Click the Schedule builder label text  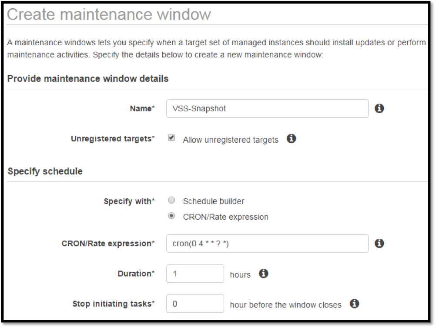click(x=214, y=201)
